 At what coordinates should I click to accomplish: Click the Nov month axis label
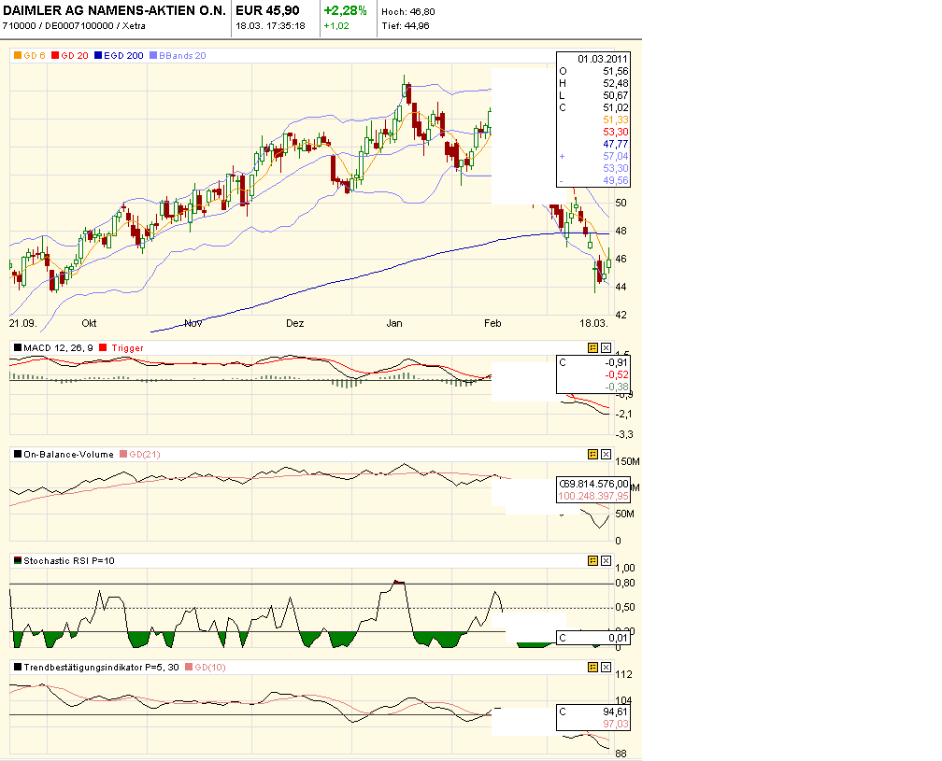(193, 323)
